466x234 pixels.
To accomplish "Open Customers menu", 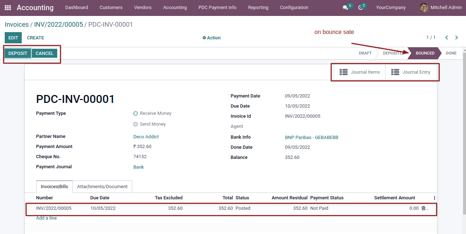I will tap(111, 8).
